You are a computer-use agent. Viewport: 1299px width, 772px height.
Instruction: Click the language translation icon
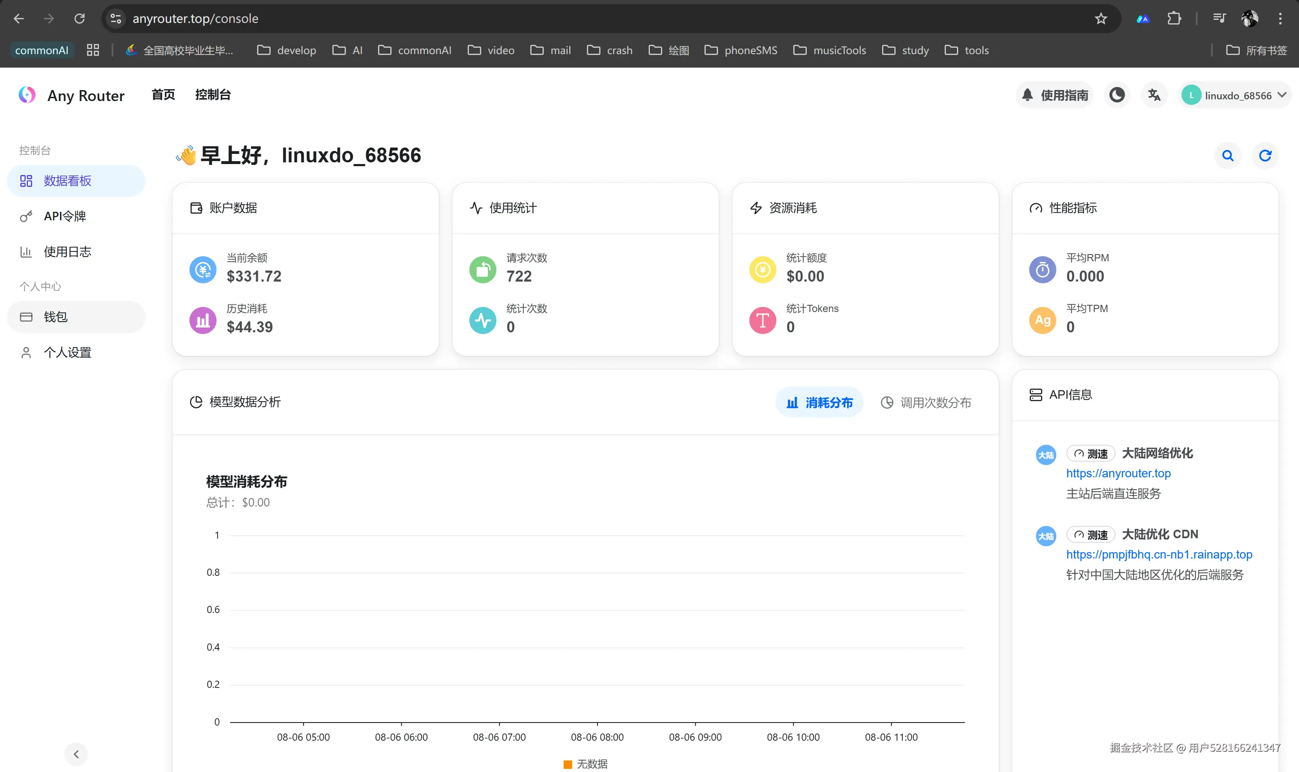(x=1154, y=95)
